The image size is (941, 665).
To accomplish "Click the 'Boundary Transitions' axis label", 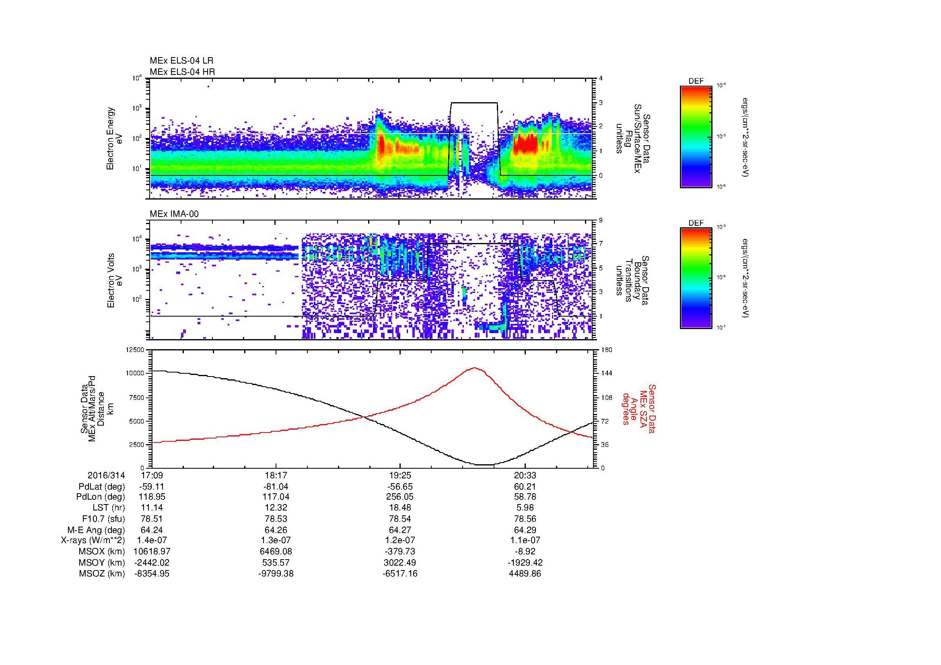I will [x=633, y=280].
